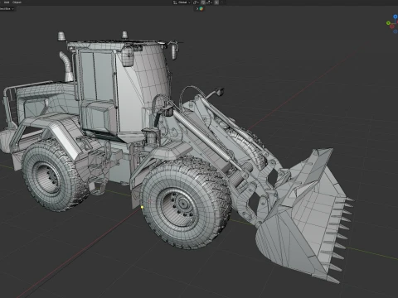Toggle proportional editing
The image size is (398, 298).
click(216, 2)
